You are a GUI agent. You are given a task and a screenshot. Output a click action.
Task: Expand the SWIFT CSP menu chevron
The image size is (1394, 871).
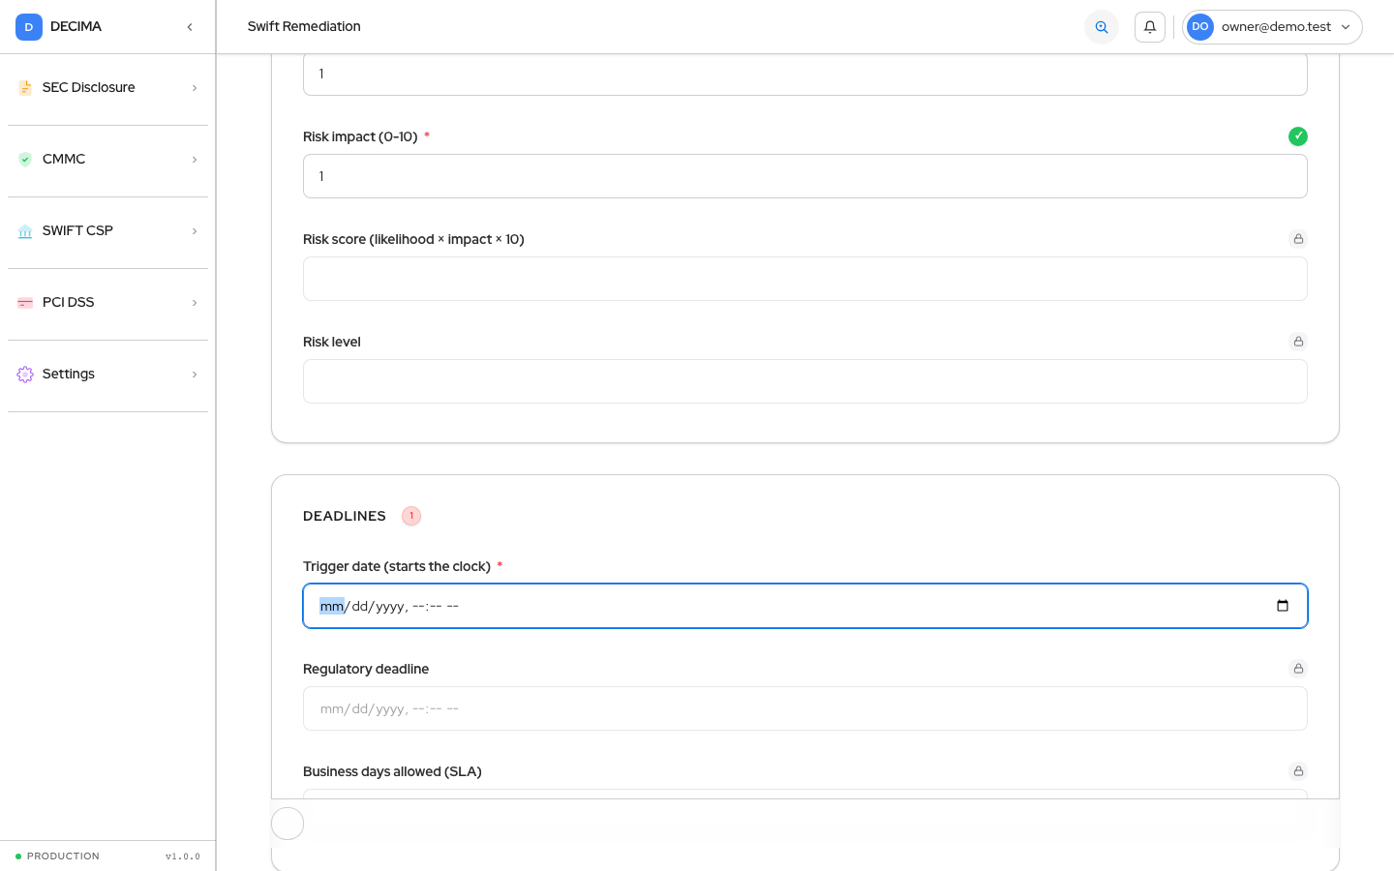click(195, 231)
